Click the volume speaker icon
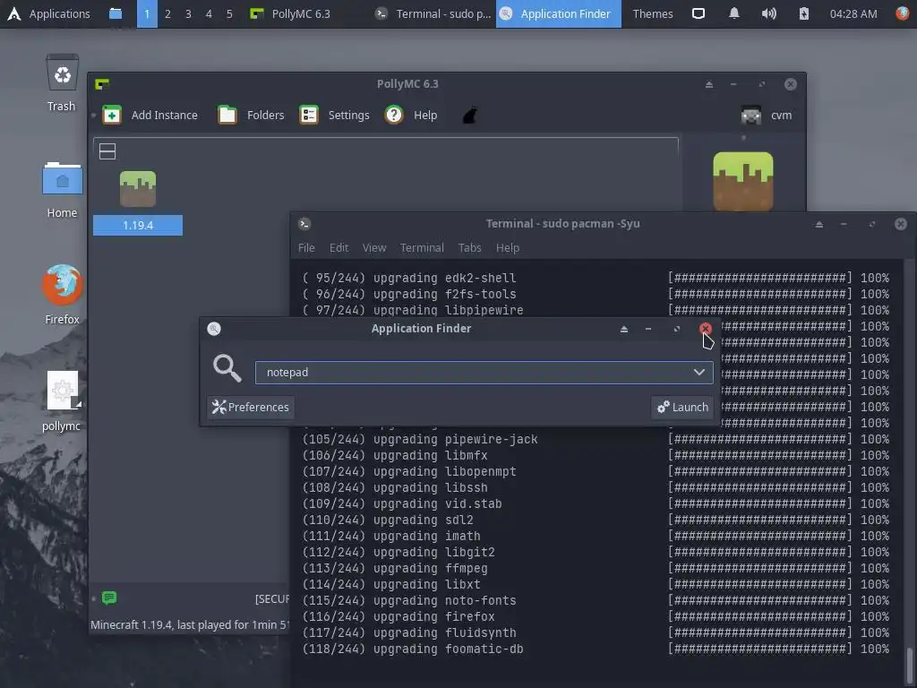The width and height of the screenshot is (917, 688). pos(769,13)
